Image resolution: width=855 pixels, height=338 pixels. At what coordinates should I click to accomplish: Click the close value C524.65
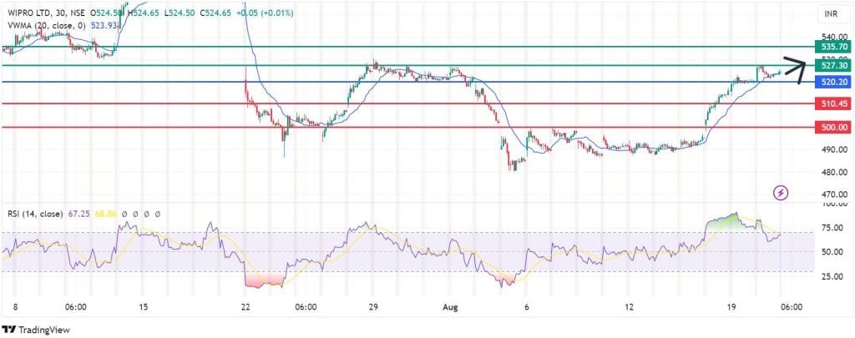[x=216, y=13]
